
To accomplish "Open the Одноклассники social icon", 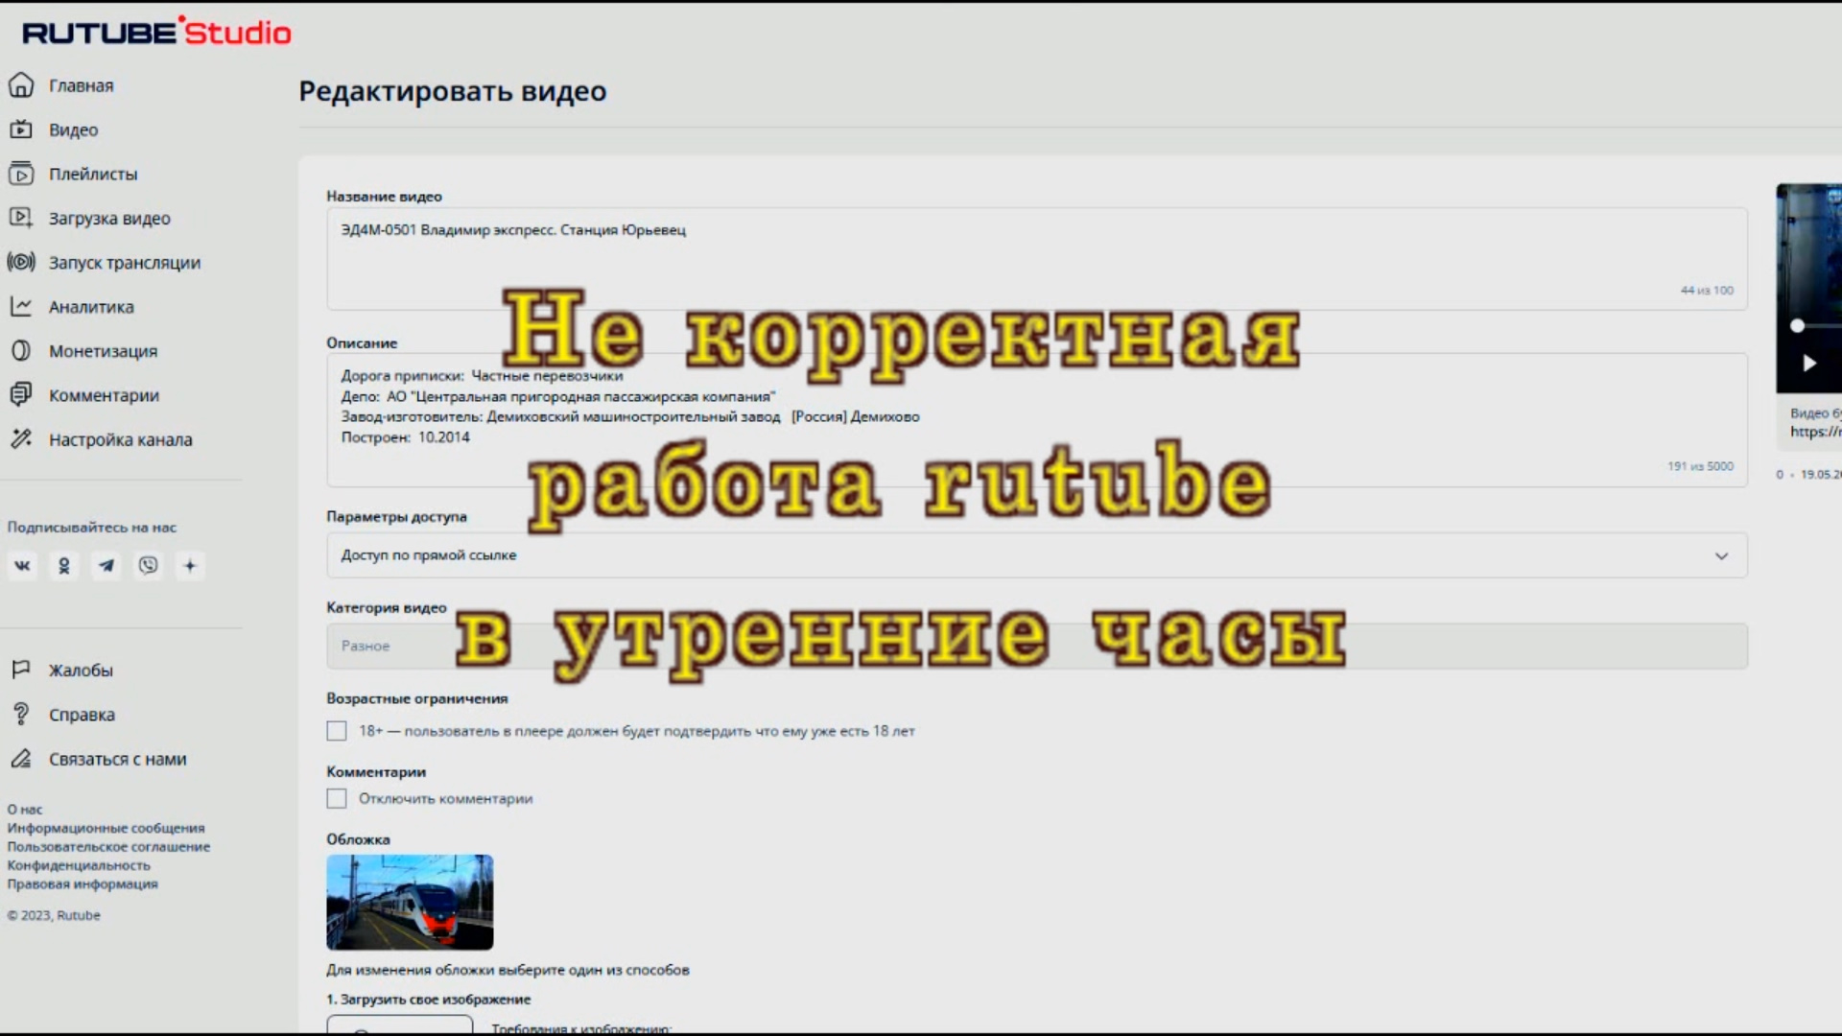I will click(x=64, y=566).
